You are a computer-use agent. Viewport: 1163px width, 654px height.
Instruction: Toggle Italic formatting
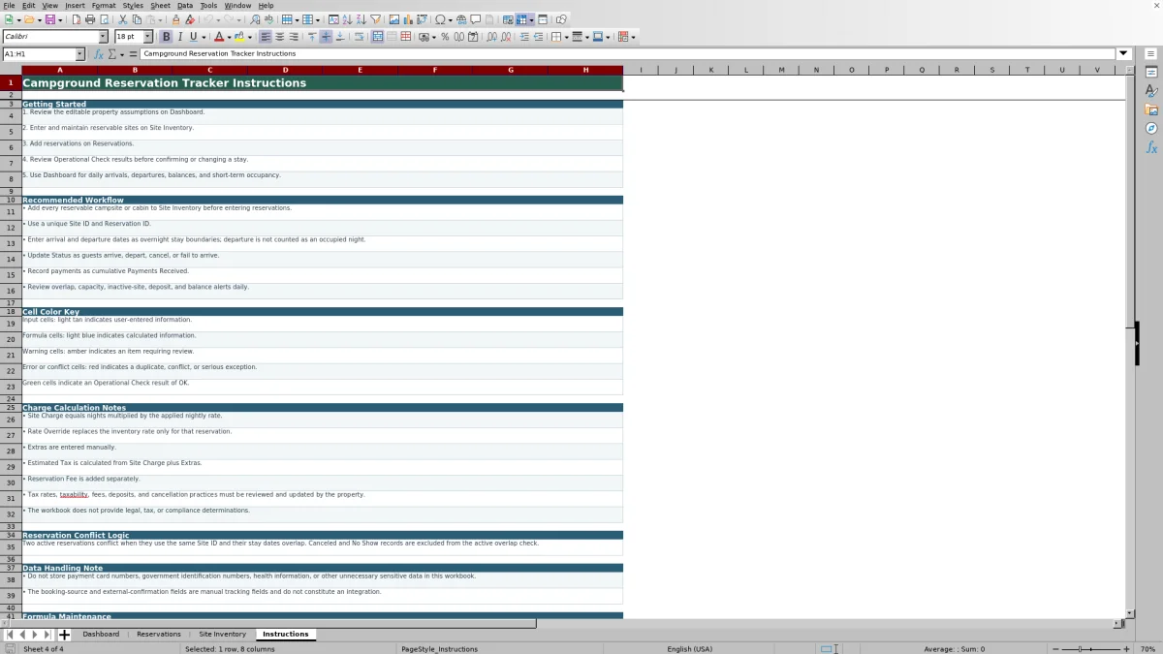(x=180, y=37)
